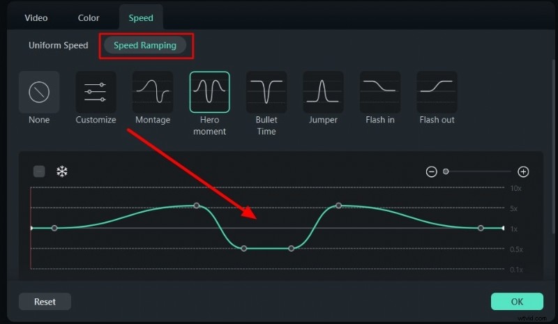Confirm changes with the OK button
The height and width of the screenshot is (324, 558).
click(517, 302)
